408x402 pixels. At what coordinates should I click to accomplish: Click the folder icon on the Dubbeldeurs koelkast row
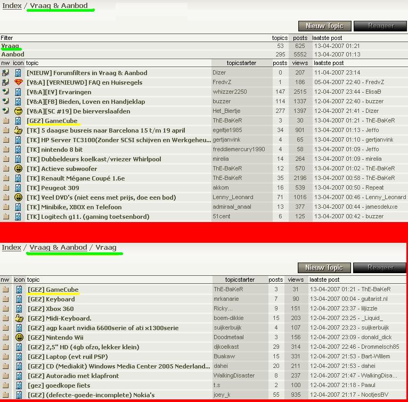(6, 159)
